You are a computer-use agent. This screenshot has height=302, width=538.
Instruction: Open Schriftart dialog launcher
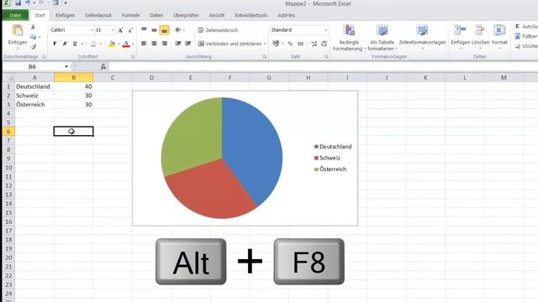tap(133, 57)
